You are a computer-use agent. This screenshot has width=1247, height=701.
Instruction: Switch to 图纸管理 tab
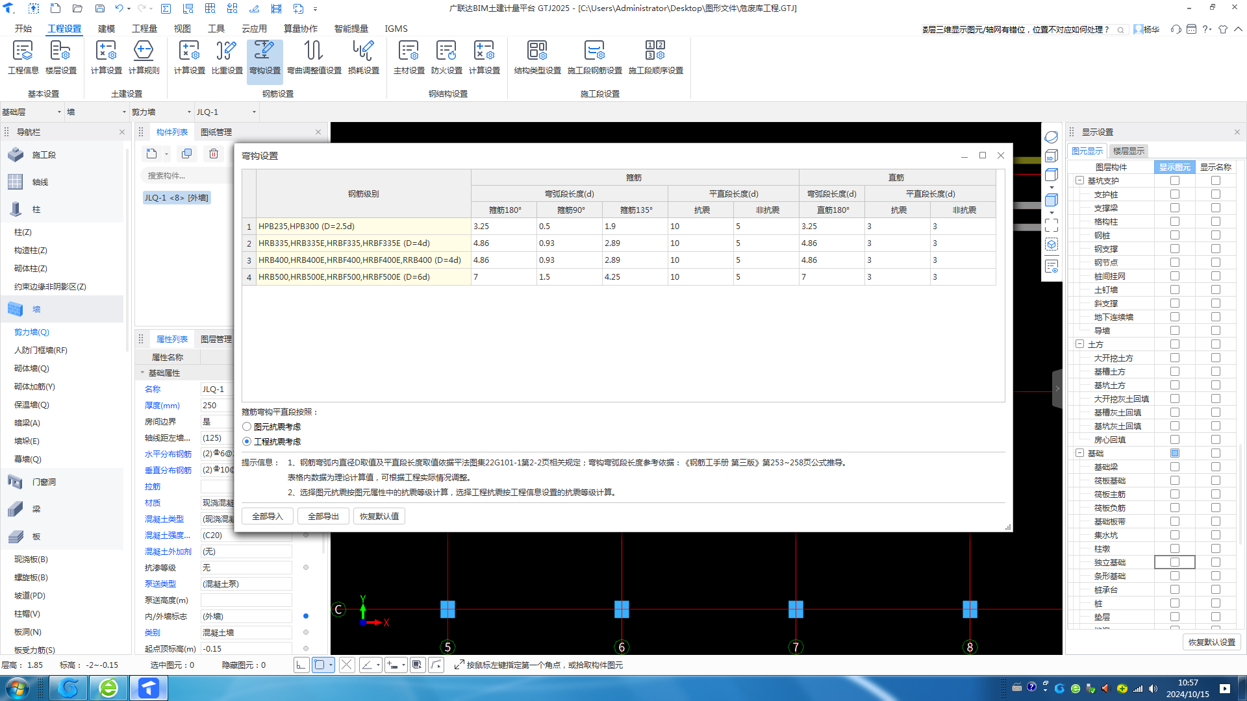[216, 132]
